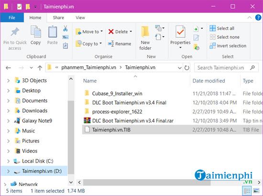Screen dimensions: 263x196
Task: Click the Quick Access Properties checkmark icon in title bar
Action: [x=19, y=7]
